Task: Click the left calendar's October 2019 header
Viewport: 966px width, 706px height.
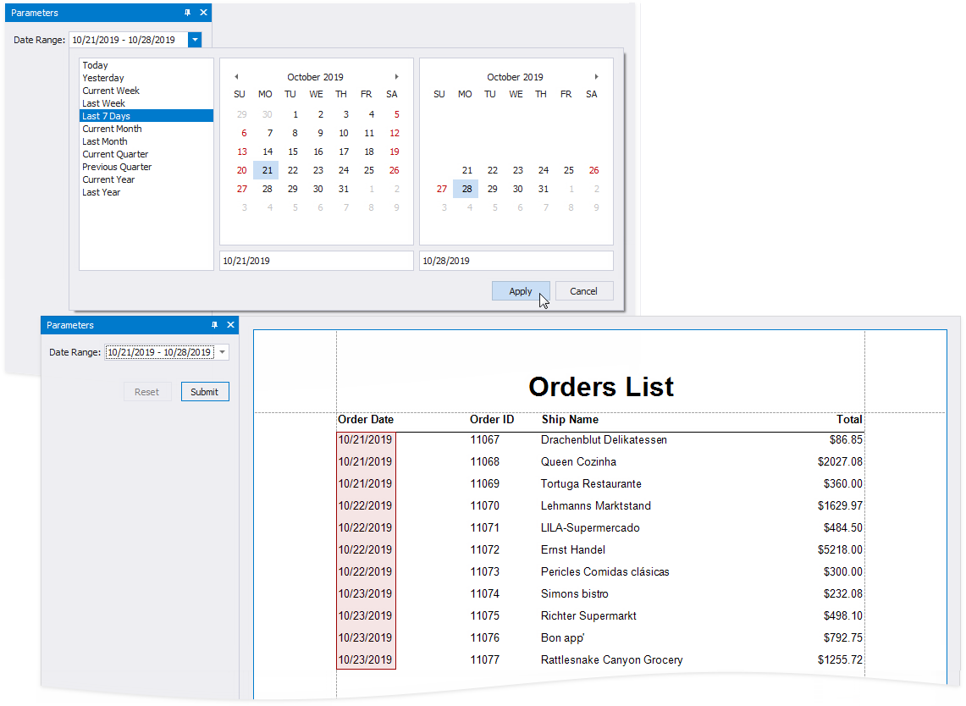Action: 315,77
